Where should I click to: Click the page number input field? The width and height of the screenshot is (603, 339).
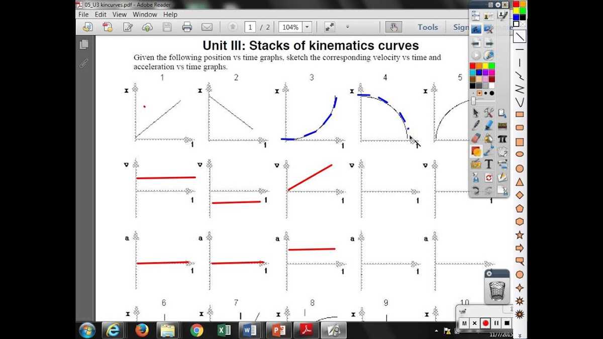point(250,27)
